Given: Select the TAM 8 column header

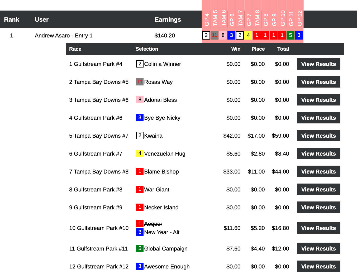Looking at the screenshot, I should coord(257,18).
